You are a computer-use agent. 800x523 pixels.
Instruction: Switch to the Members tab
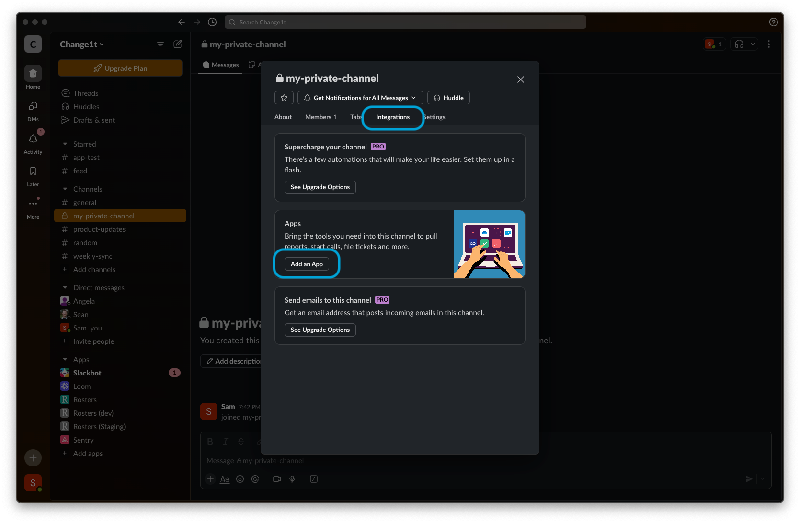click(321, 117)
